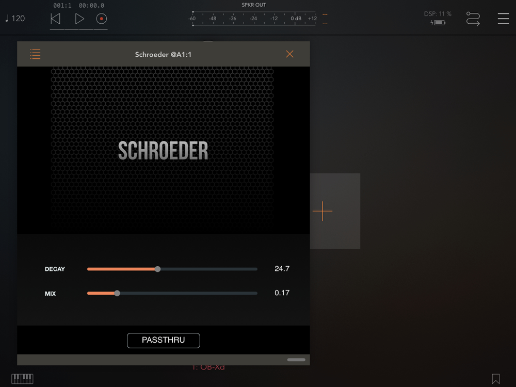Image resolution: width=516 pixels, height=387 pixels.
Task: Add a new plugin slot with plus
Action: tap(322, 211)
